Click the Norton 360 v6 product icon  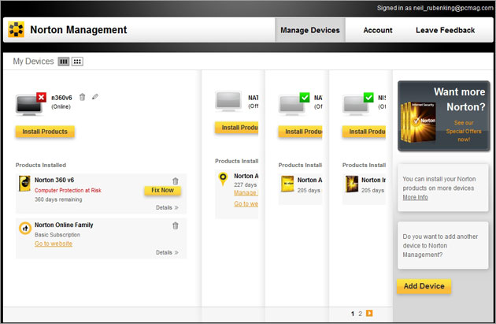point(24,184)
